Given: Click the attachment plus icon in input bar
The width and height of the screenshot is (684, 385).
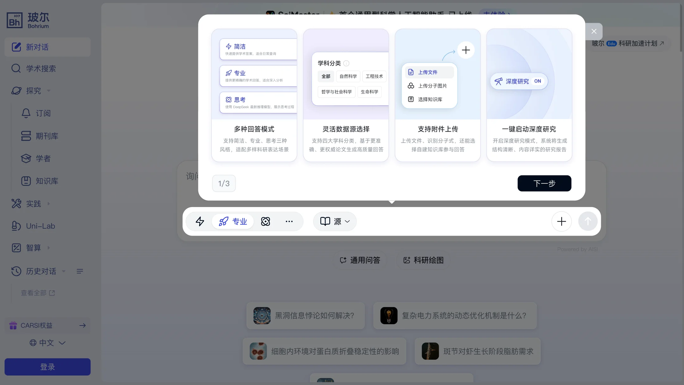Looking at the screenshot, I should coord(561,221).
